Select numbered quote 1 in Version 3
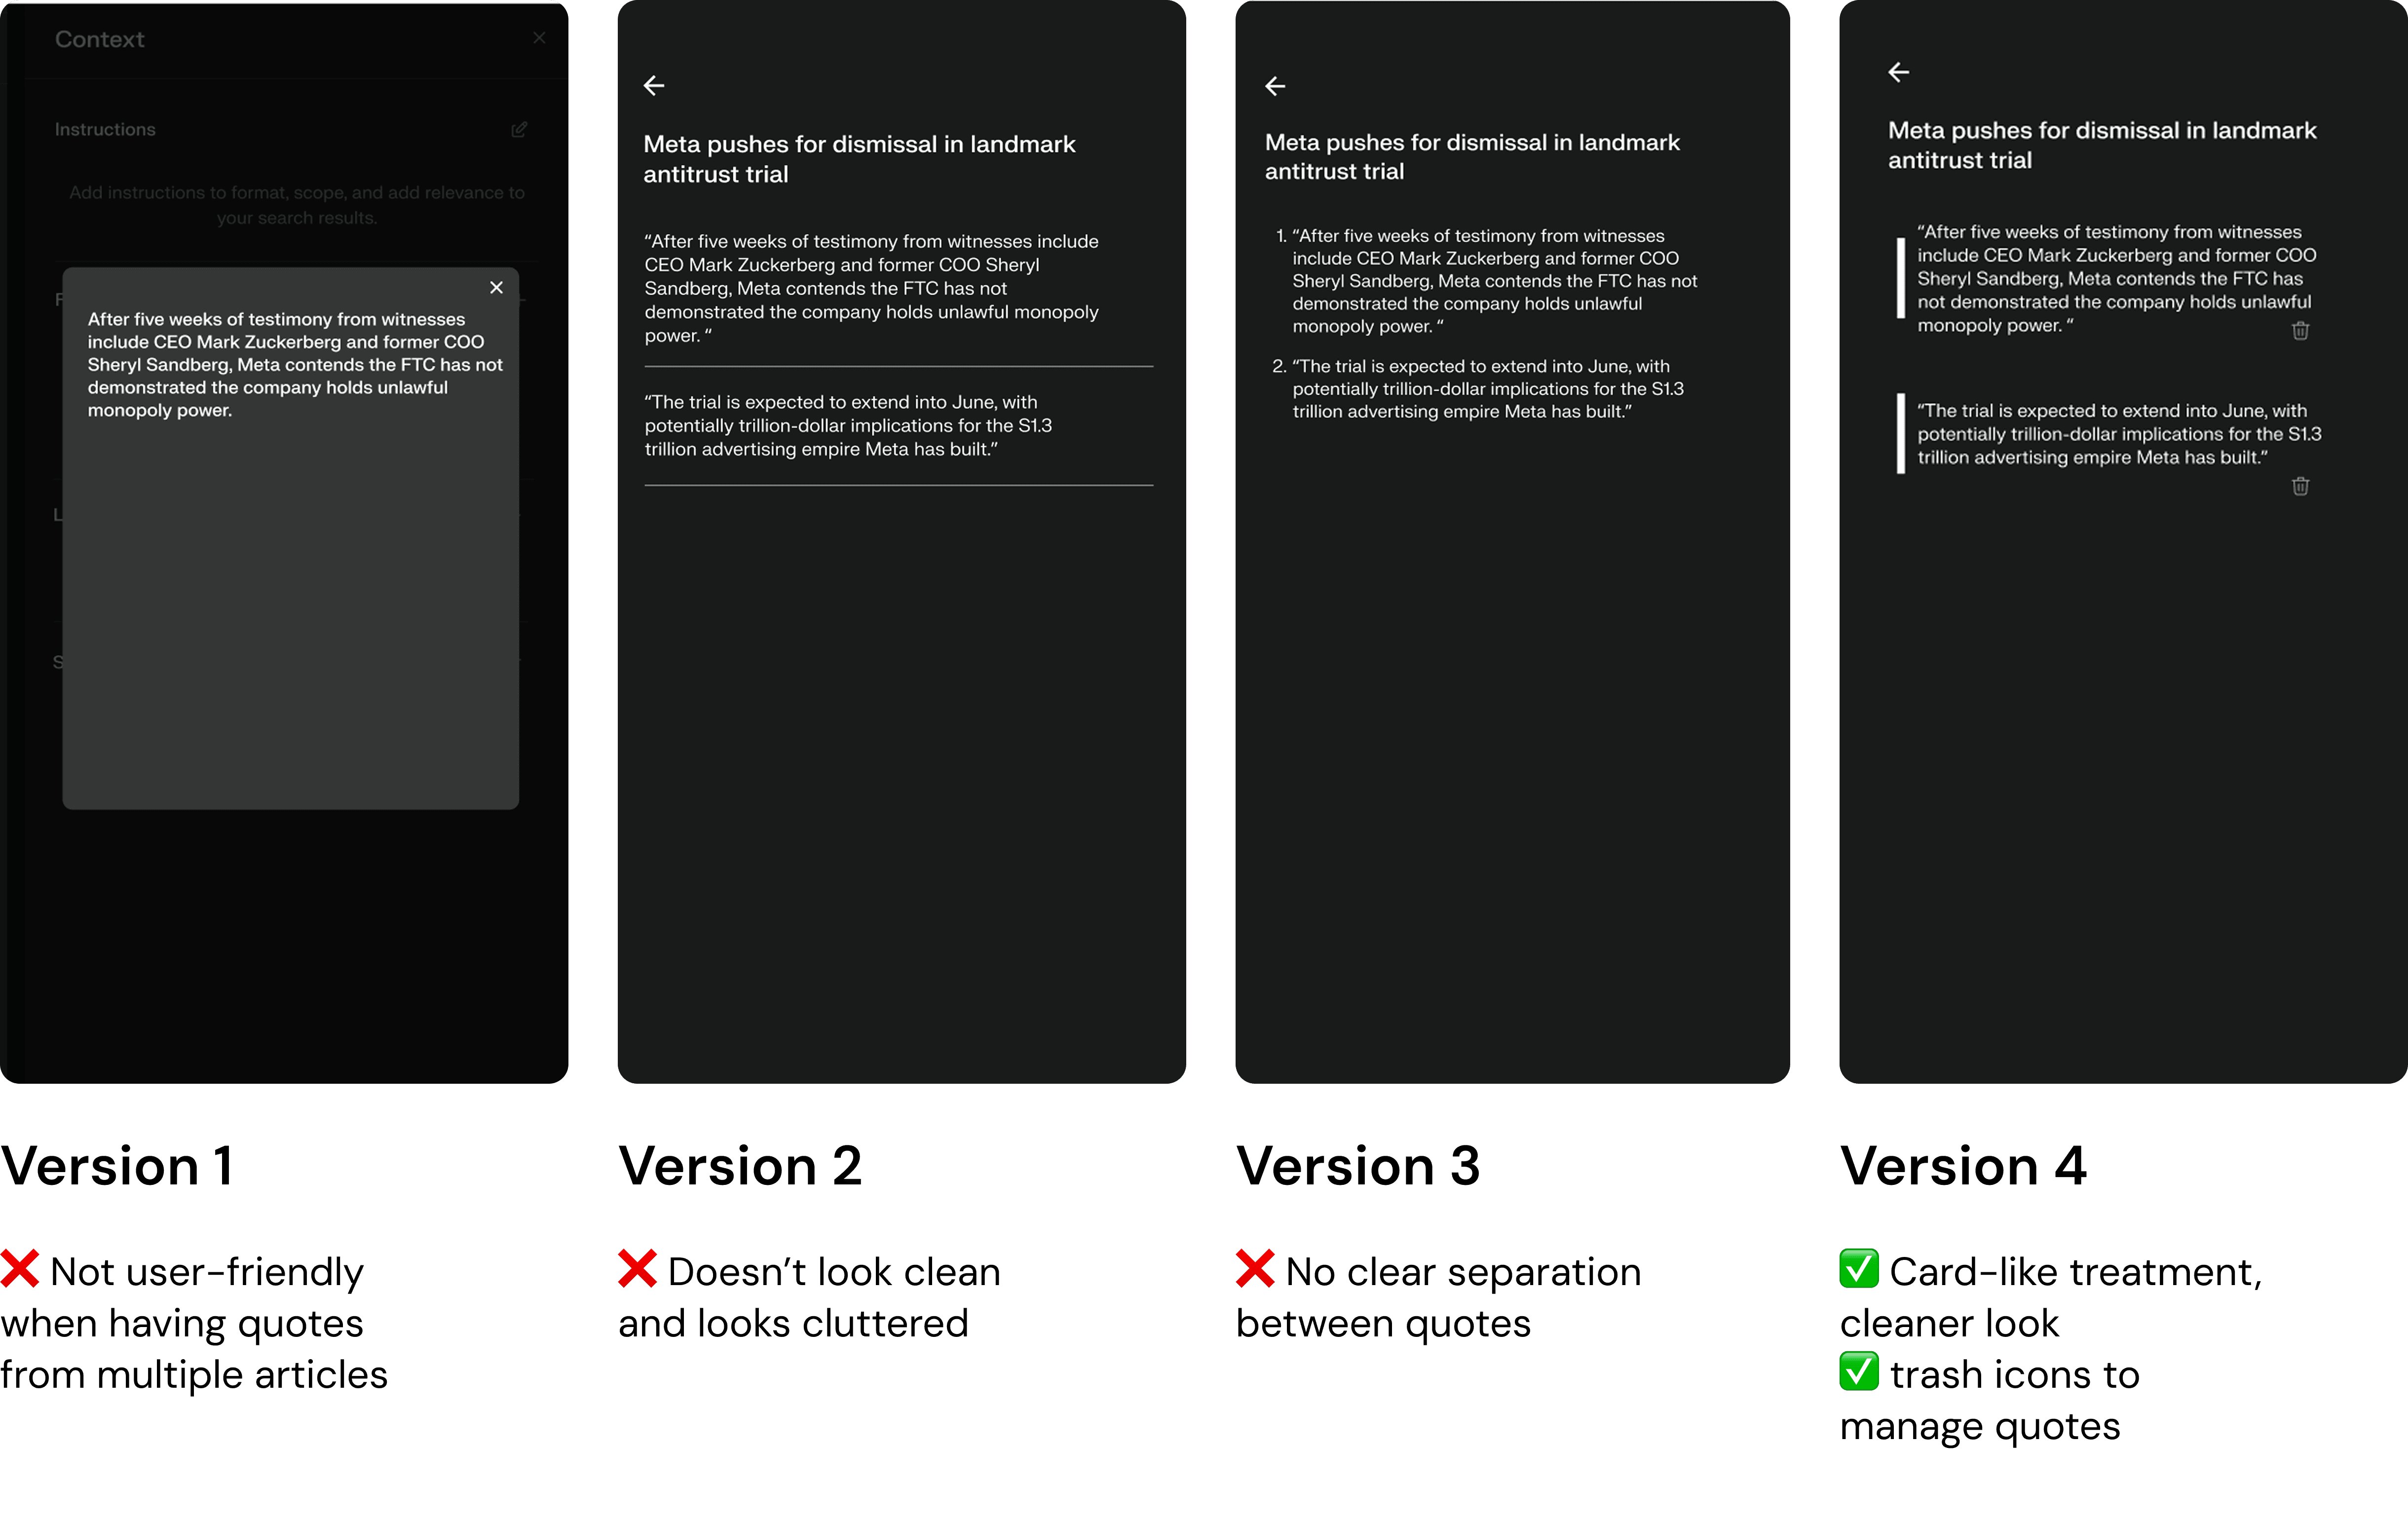 pos(1493,281)
